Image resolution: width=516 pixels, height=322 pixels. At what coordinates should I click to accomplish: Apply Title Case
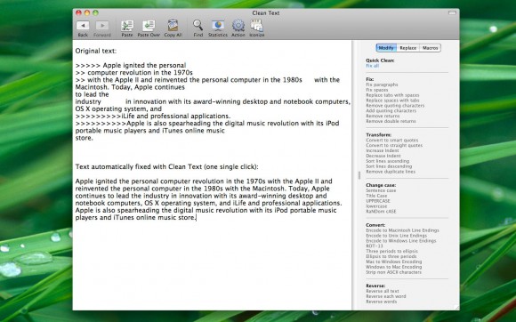click(377, 196)
